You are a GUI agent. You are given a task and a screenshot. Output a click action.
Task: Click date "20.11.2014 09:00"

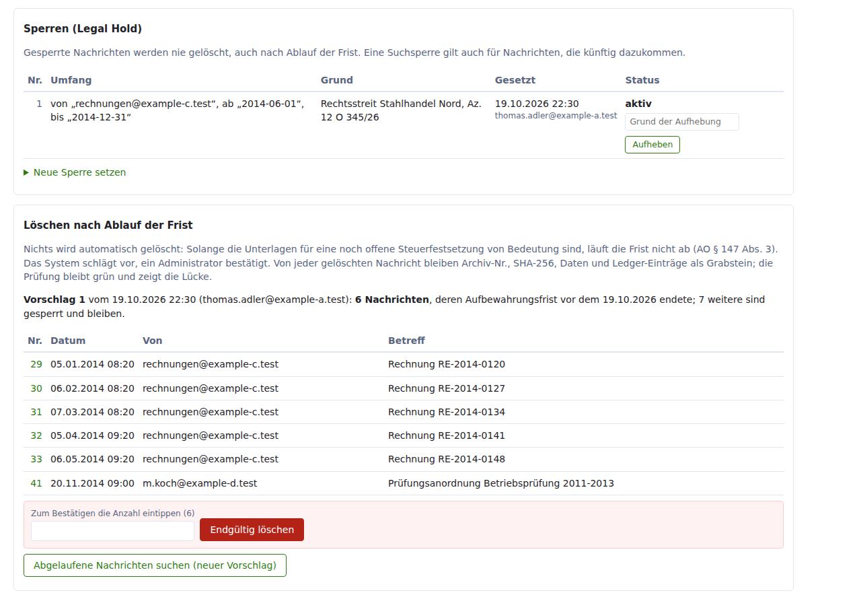click(x=92, y=483)
